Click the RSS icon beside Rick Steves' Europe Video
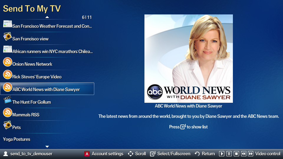Image resolution: width=283 pixels, height=159 pixels. point(8,74)
